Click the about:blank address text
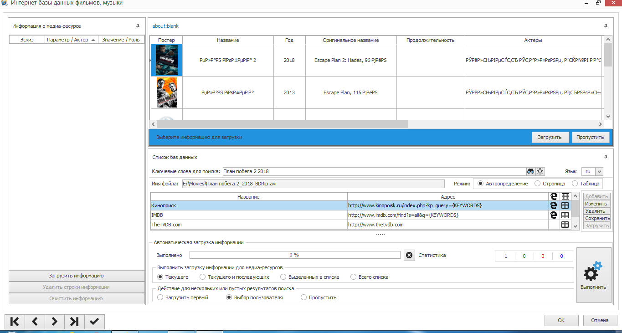Image resolution: width=622 pixels, height=333 pixels. 165,26
